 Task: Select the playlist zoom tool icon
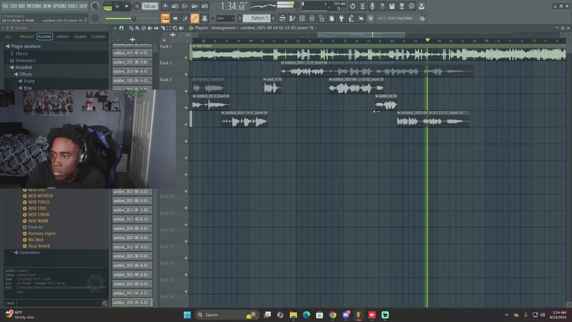click(175, 28)
